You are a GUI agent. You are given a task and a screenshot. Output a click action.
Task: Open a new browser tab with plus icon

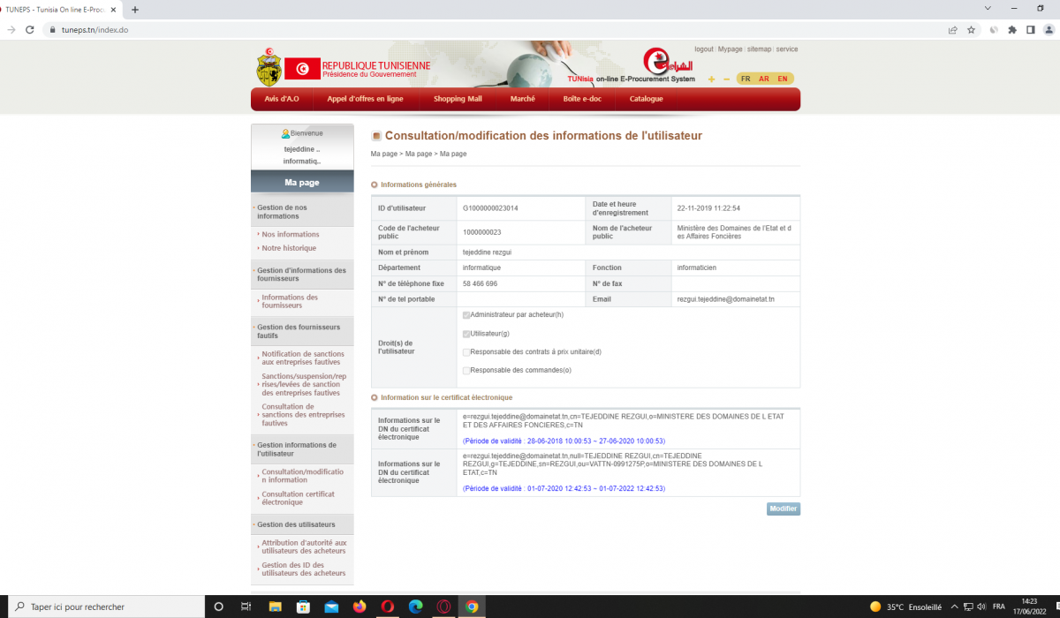(x=135, y=10)
